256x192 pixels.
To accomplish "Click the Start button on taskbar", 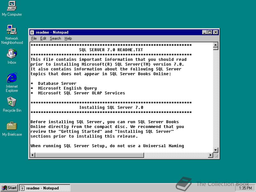I will point(9,188).
